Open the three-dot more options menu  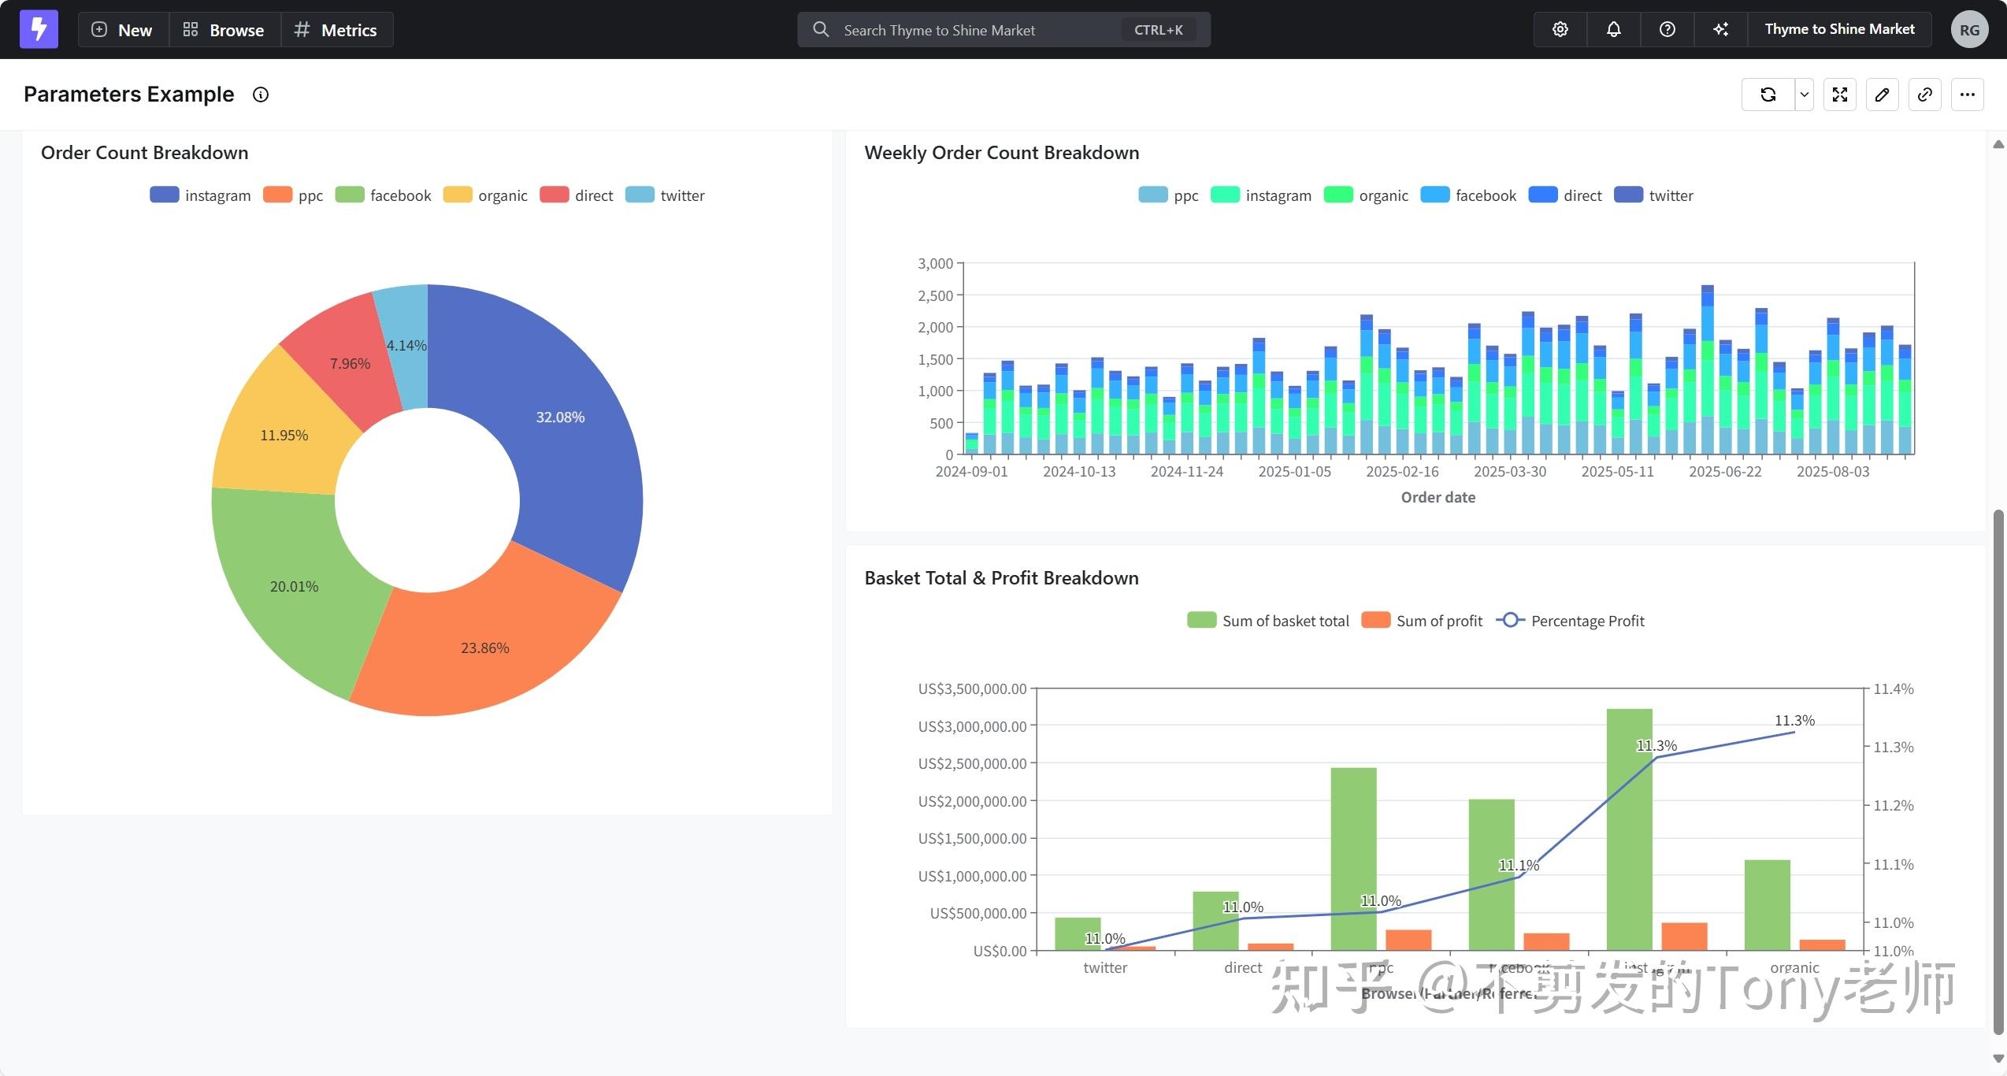tap(1967, 95)
